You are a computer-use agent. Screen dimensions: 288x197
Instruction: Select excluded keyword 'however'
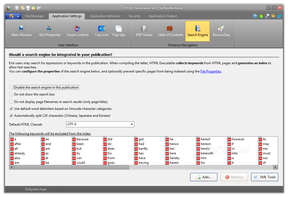coord(238,139)
